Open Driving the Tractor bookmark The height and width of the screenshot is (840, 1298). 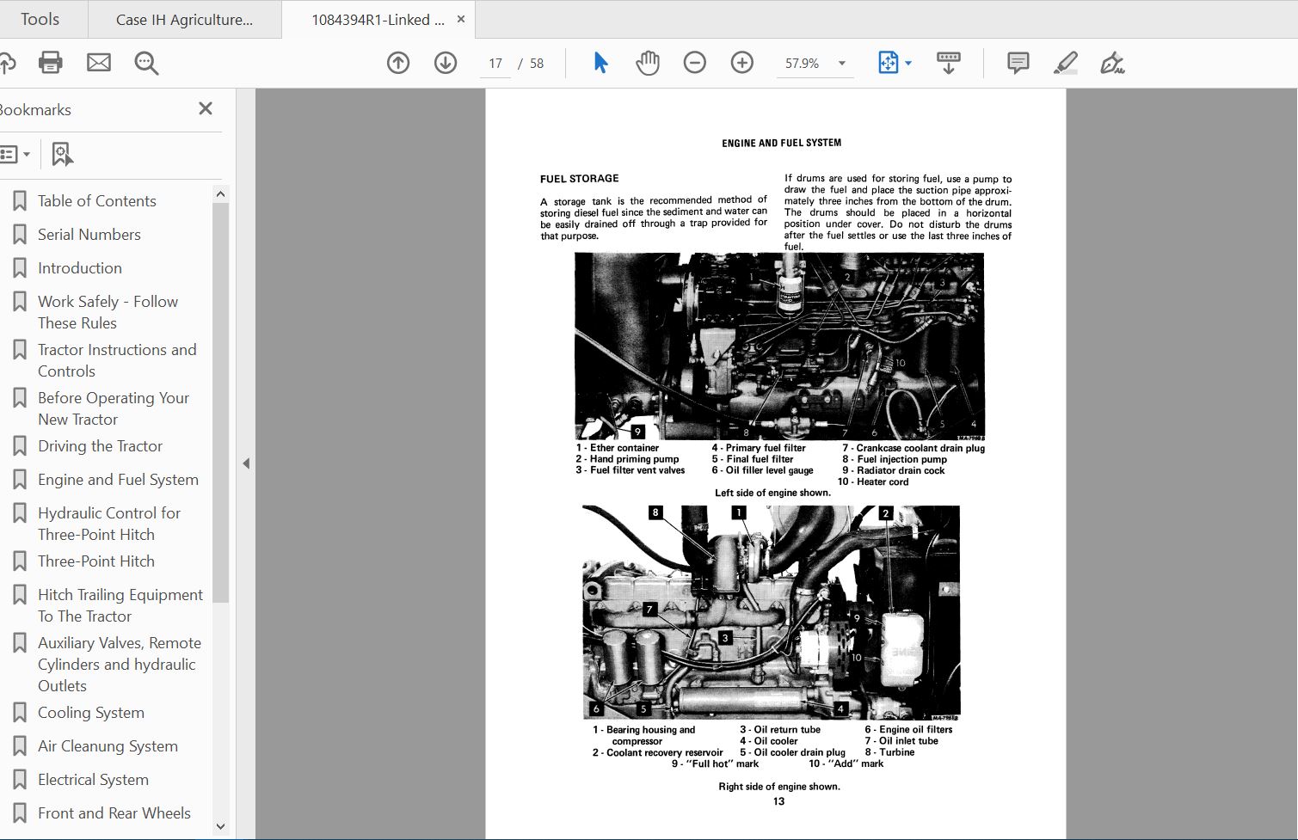click(101, 446)
